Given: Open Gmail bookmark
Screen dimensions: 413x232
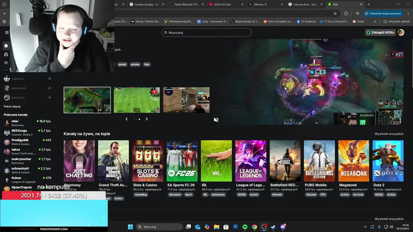Looking at the screenshot, I should 358,22.
